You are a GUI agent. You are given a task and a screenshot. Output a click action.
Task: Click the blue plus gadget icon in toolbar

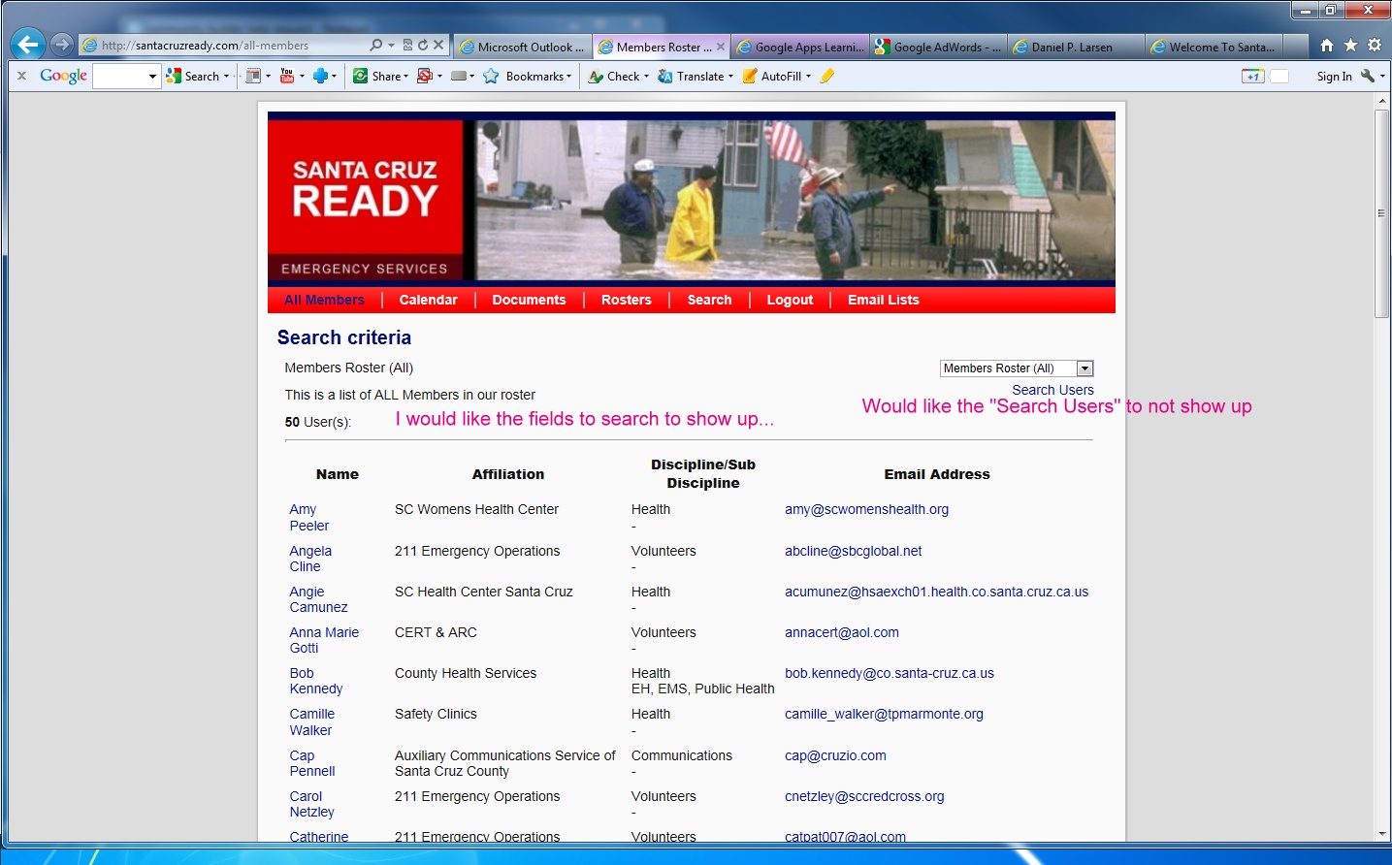point(320,76)
